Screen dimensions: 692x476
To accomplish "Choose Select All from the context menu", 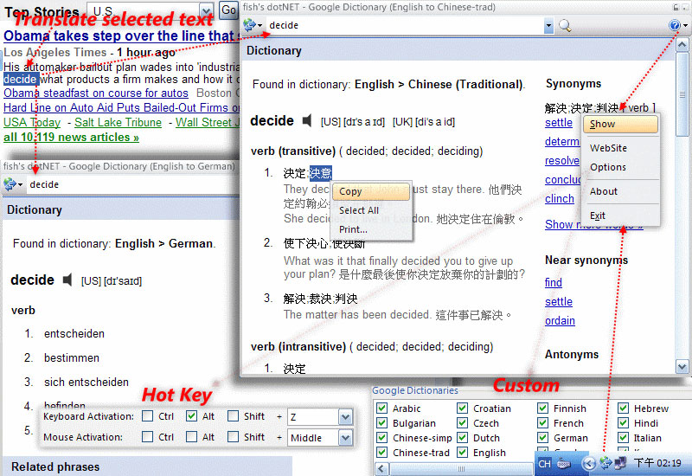I will click(x=371, y=210).
